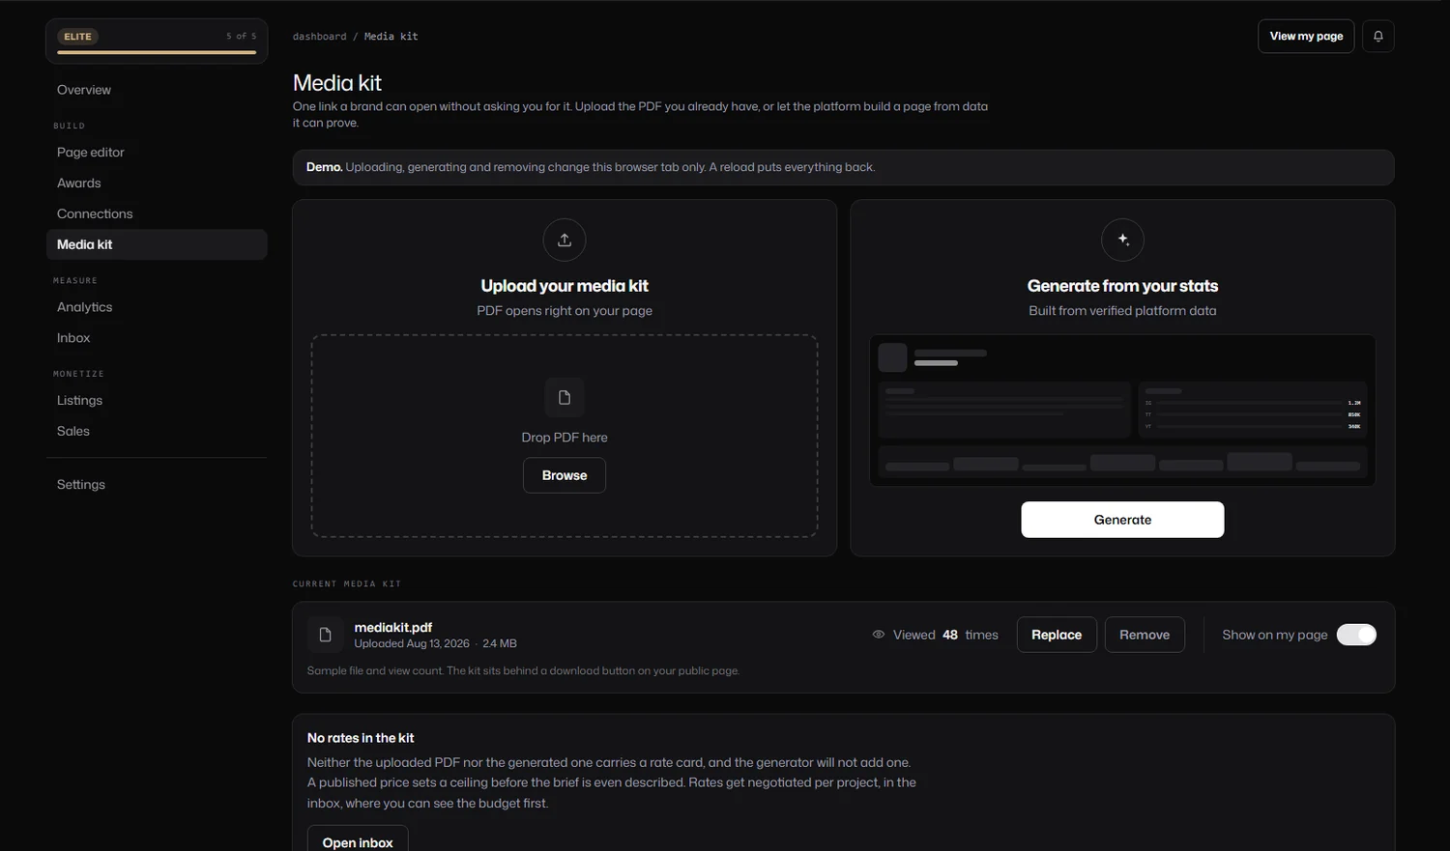1450x851 pixels.
Task: Click the Upload your media kit heading
Action: 565,286
